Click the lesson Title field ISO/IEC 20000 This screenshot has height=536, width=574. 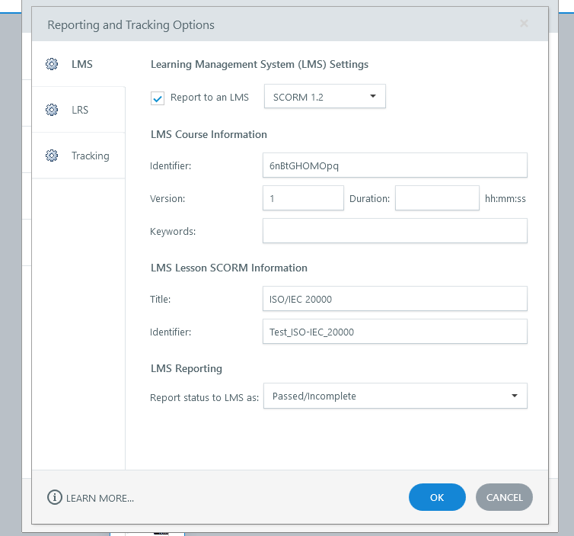point(395,299)
